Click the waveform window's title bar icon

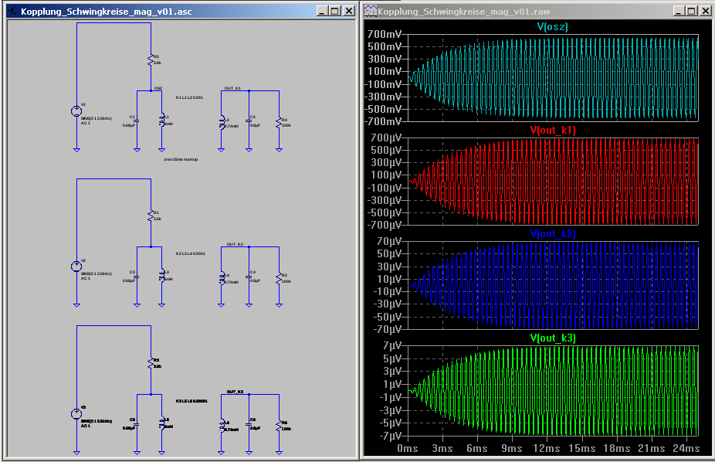[x=371, y=11]
